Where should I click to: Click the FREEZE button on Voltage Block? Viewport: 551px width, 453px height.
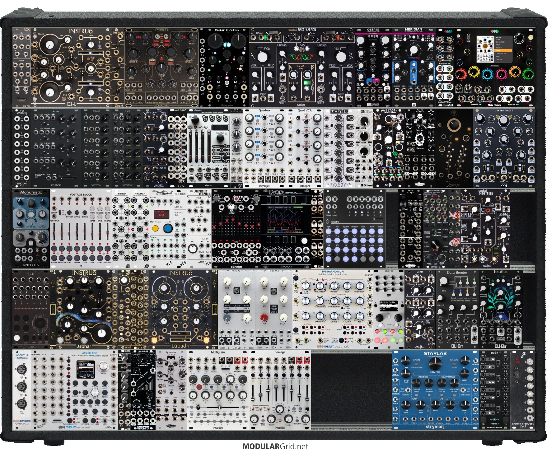click(x=77, y=259)
